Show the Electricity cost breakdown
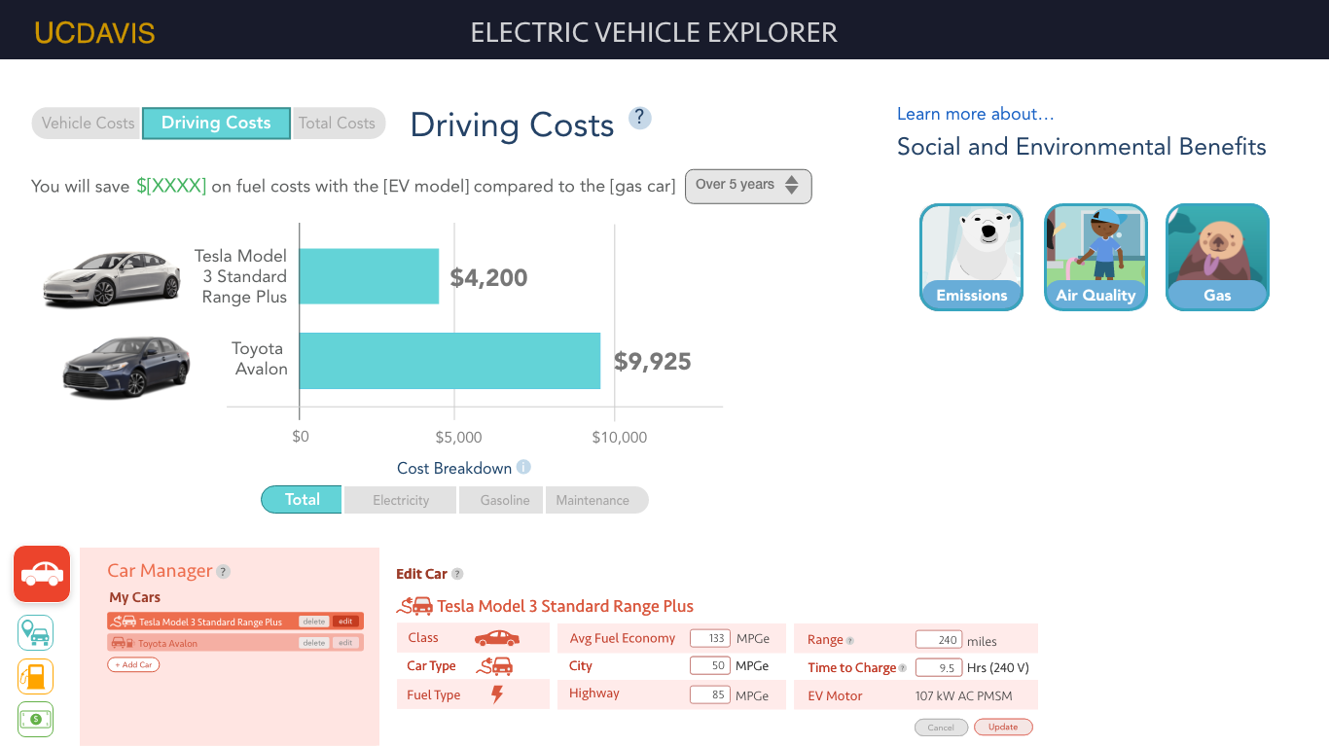 click(x=401, y=500)
